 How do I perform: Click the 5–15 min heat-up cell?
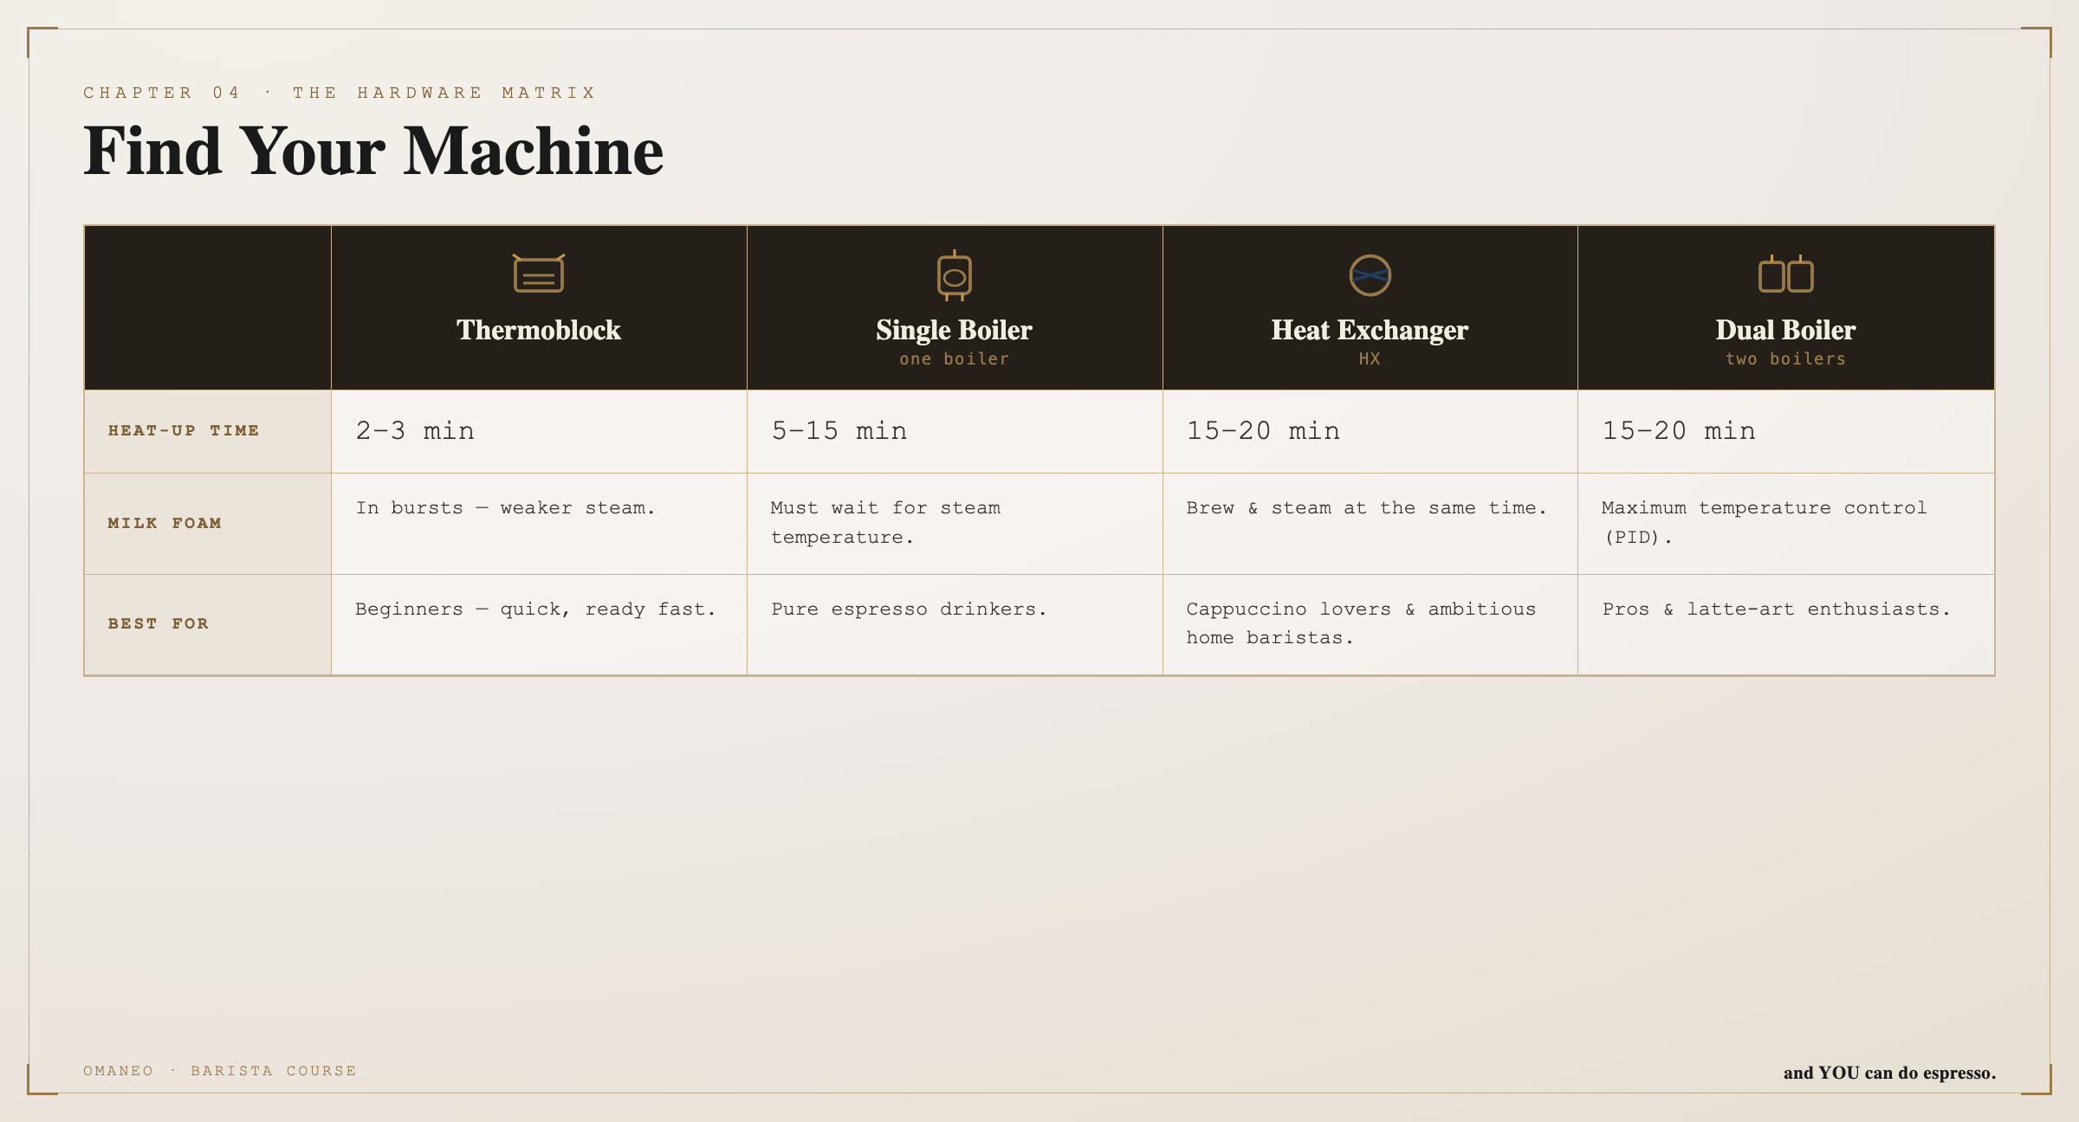tap(955, 431)
